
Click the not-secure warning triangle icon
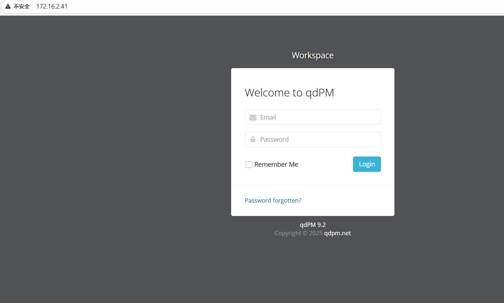(x=8, y=7)
